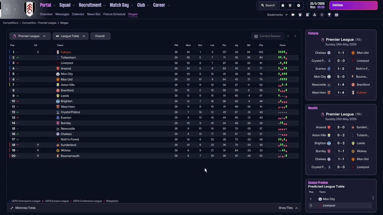Click the date and time display
The width and height of the screenshot is (383, 215).
click(317, 5)
